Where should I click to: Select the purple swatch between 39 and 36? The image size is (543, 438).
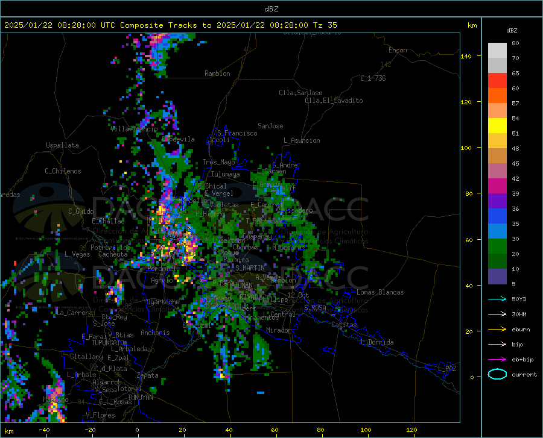497,201
